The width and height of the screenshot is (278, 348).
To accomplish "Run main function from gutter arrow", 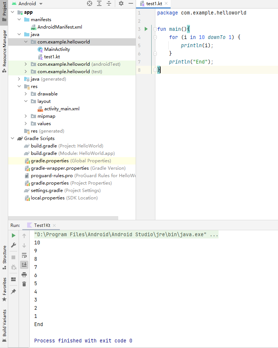I will pyautogui.click(x=146, y=29).
